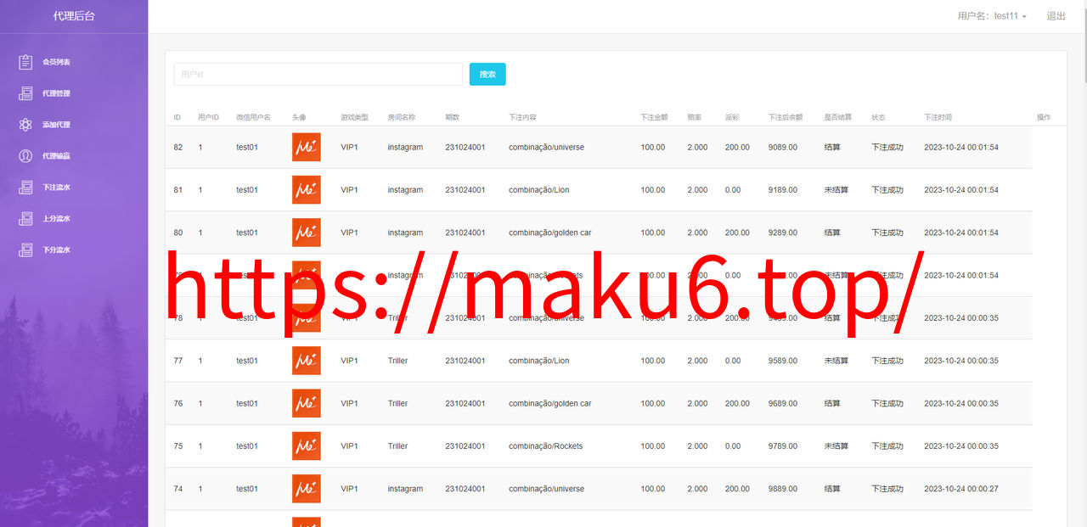
Task: Click the 是否结算 column header
Action: click(837, 117)
